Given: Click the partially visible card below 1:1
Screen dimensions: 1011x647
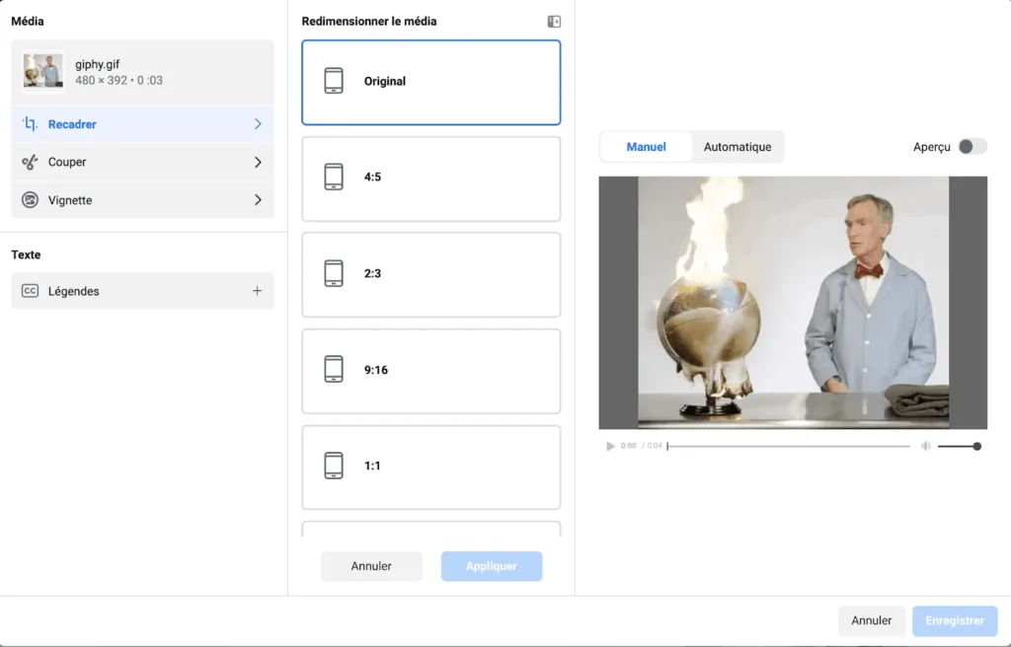Looking at the screenshot, I should pyautogui.click(x=431, y=529).
